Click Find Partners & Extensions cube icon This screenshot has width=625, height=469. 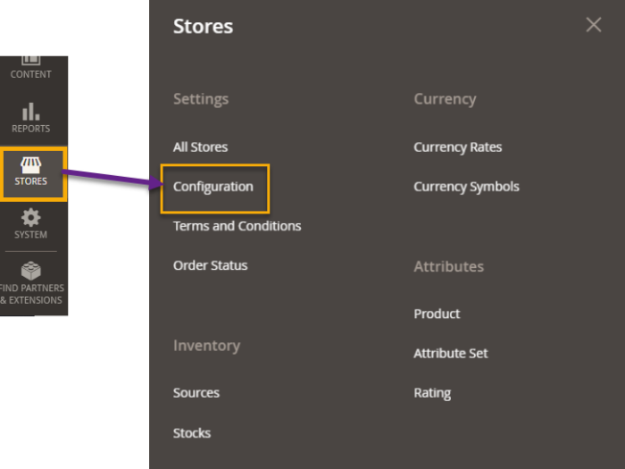[x=31, y=271]
